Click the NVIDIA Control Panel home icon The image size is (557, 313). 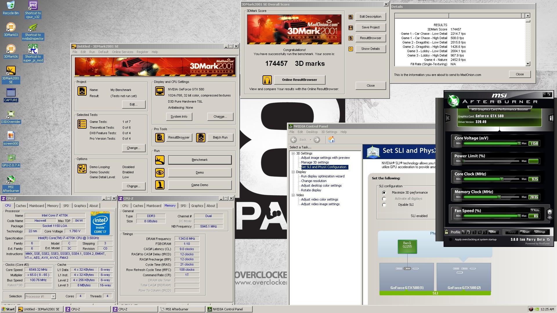(332, 140)
